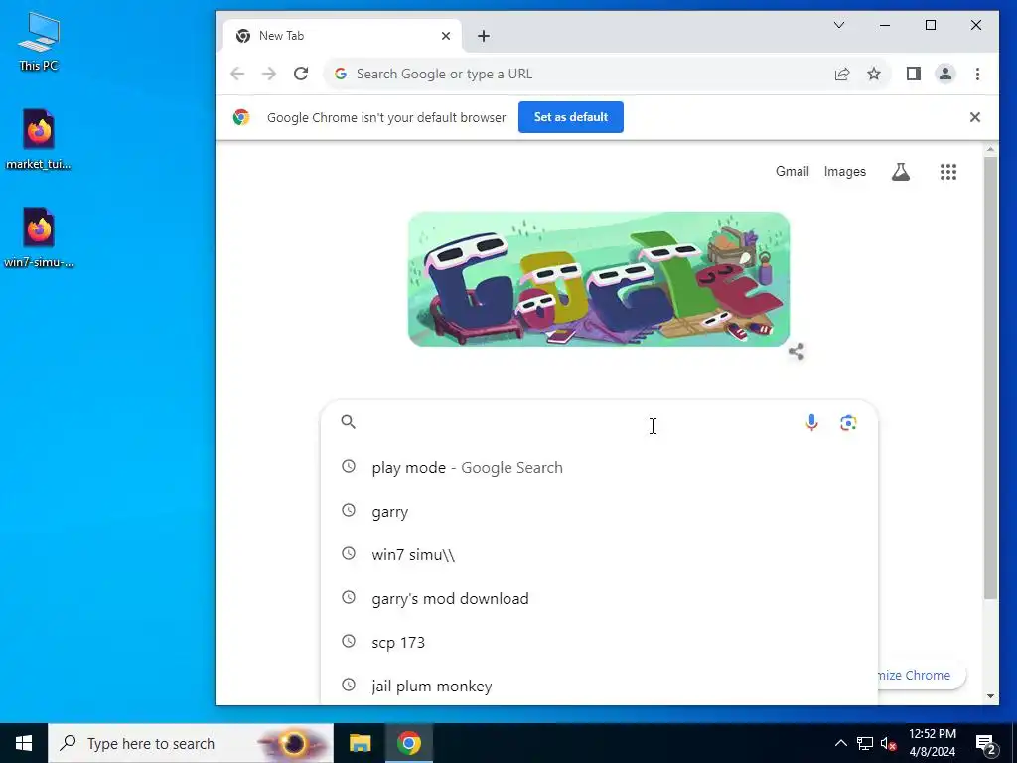Click the share this page icon
This screenshot has width=1017, height=763.
click(842, 74)
